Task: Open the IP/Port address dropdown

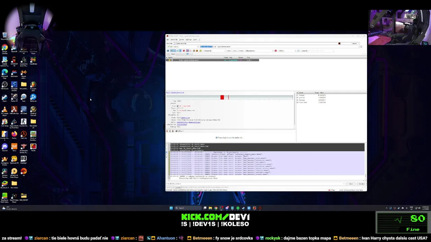Action: (359, 47)
